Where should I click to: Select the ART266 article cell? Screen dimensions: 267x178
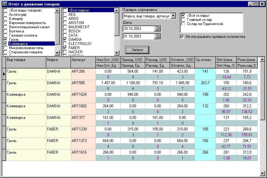83,74
